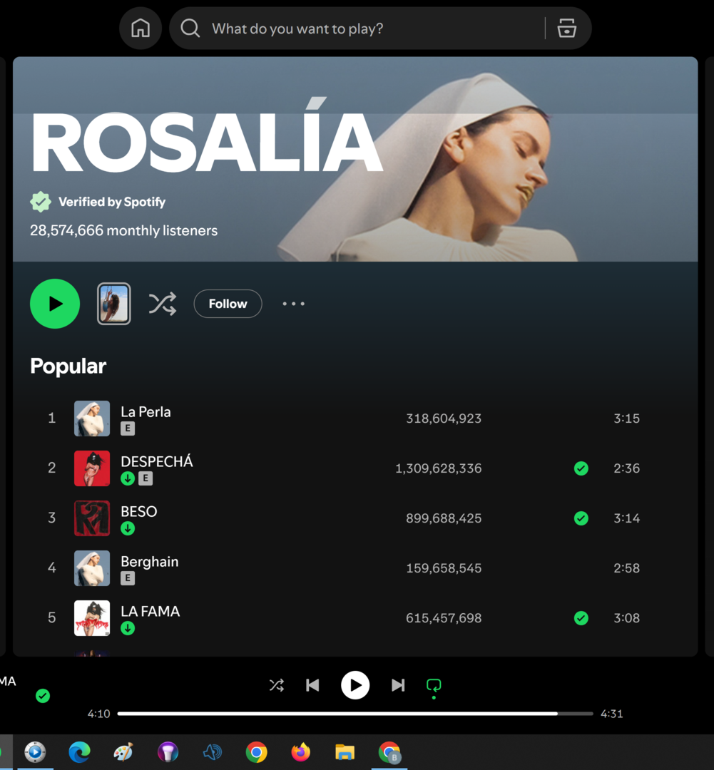Launch Microsoft Edge from taskbar
The width and height of the screenshot is (714, 770).
coord(80,752)
